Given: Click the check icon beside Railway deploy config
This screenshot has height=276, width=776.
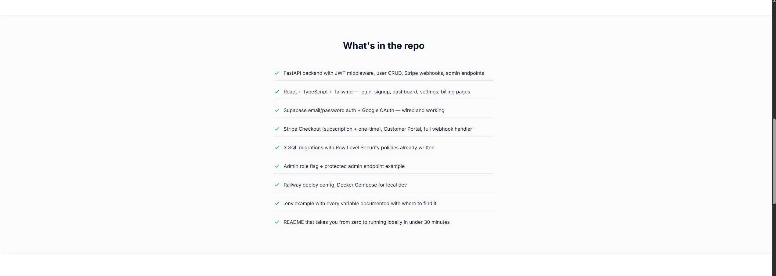Looking at the screenshot, I should click(277, 185).
